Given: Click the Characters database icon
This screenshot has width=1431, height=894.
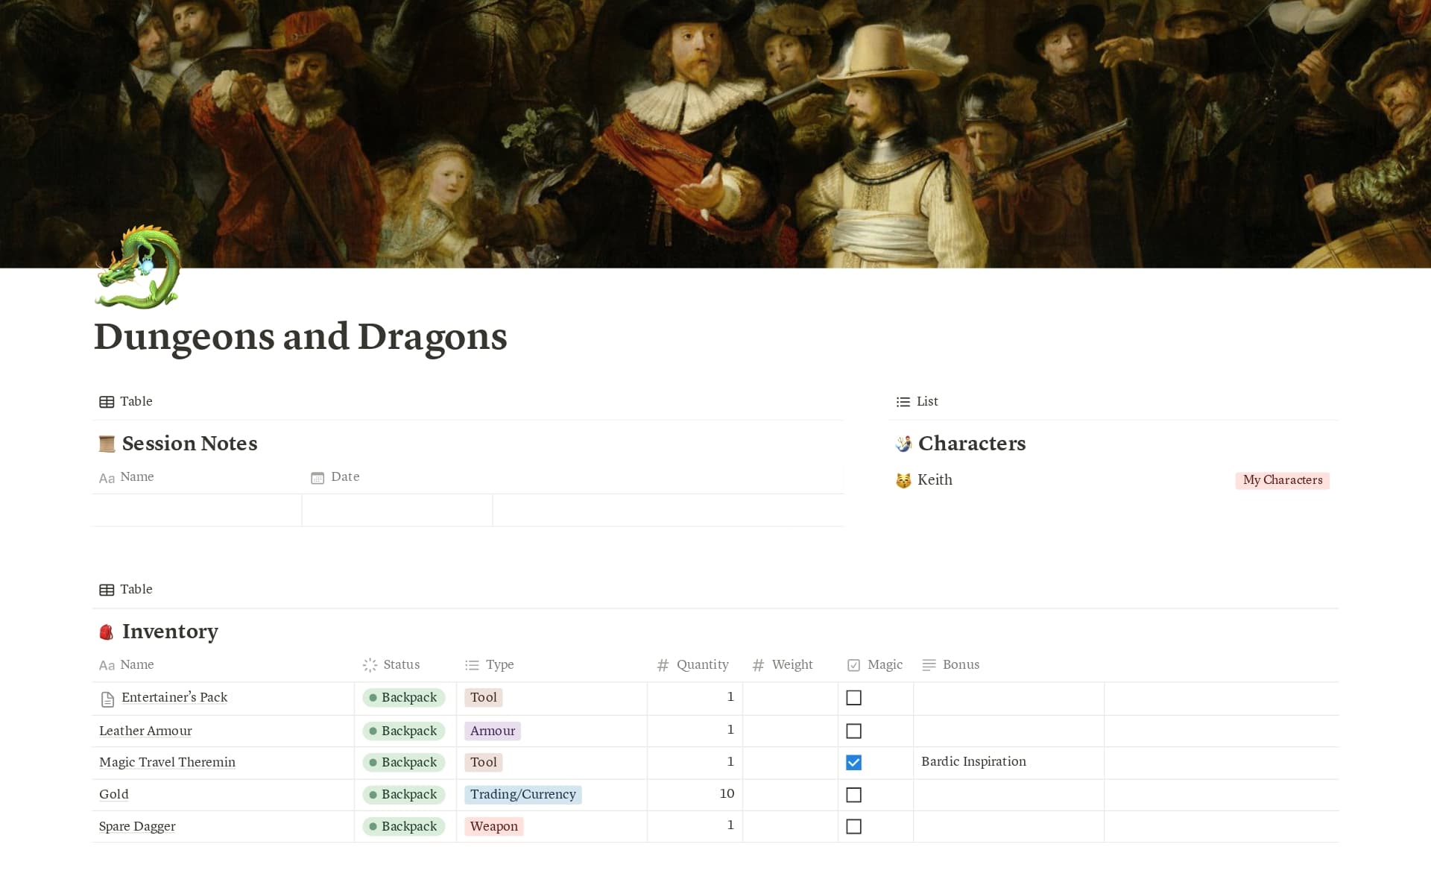Looking at the screenshot, I should pyautogui.click(x=903, y=444).
